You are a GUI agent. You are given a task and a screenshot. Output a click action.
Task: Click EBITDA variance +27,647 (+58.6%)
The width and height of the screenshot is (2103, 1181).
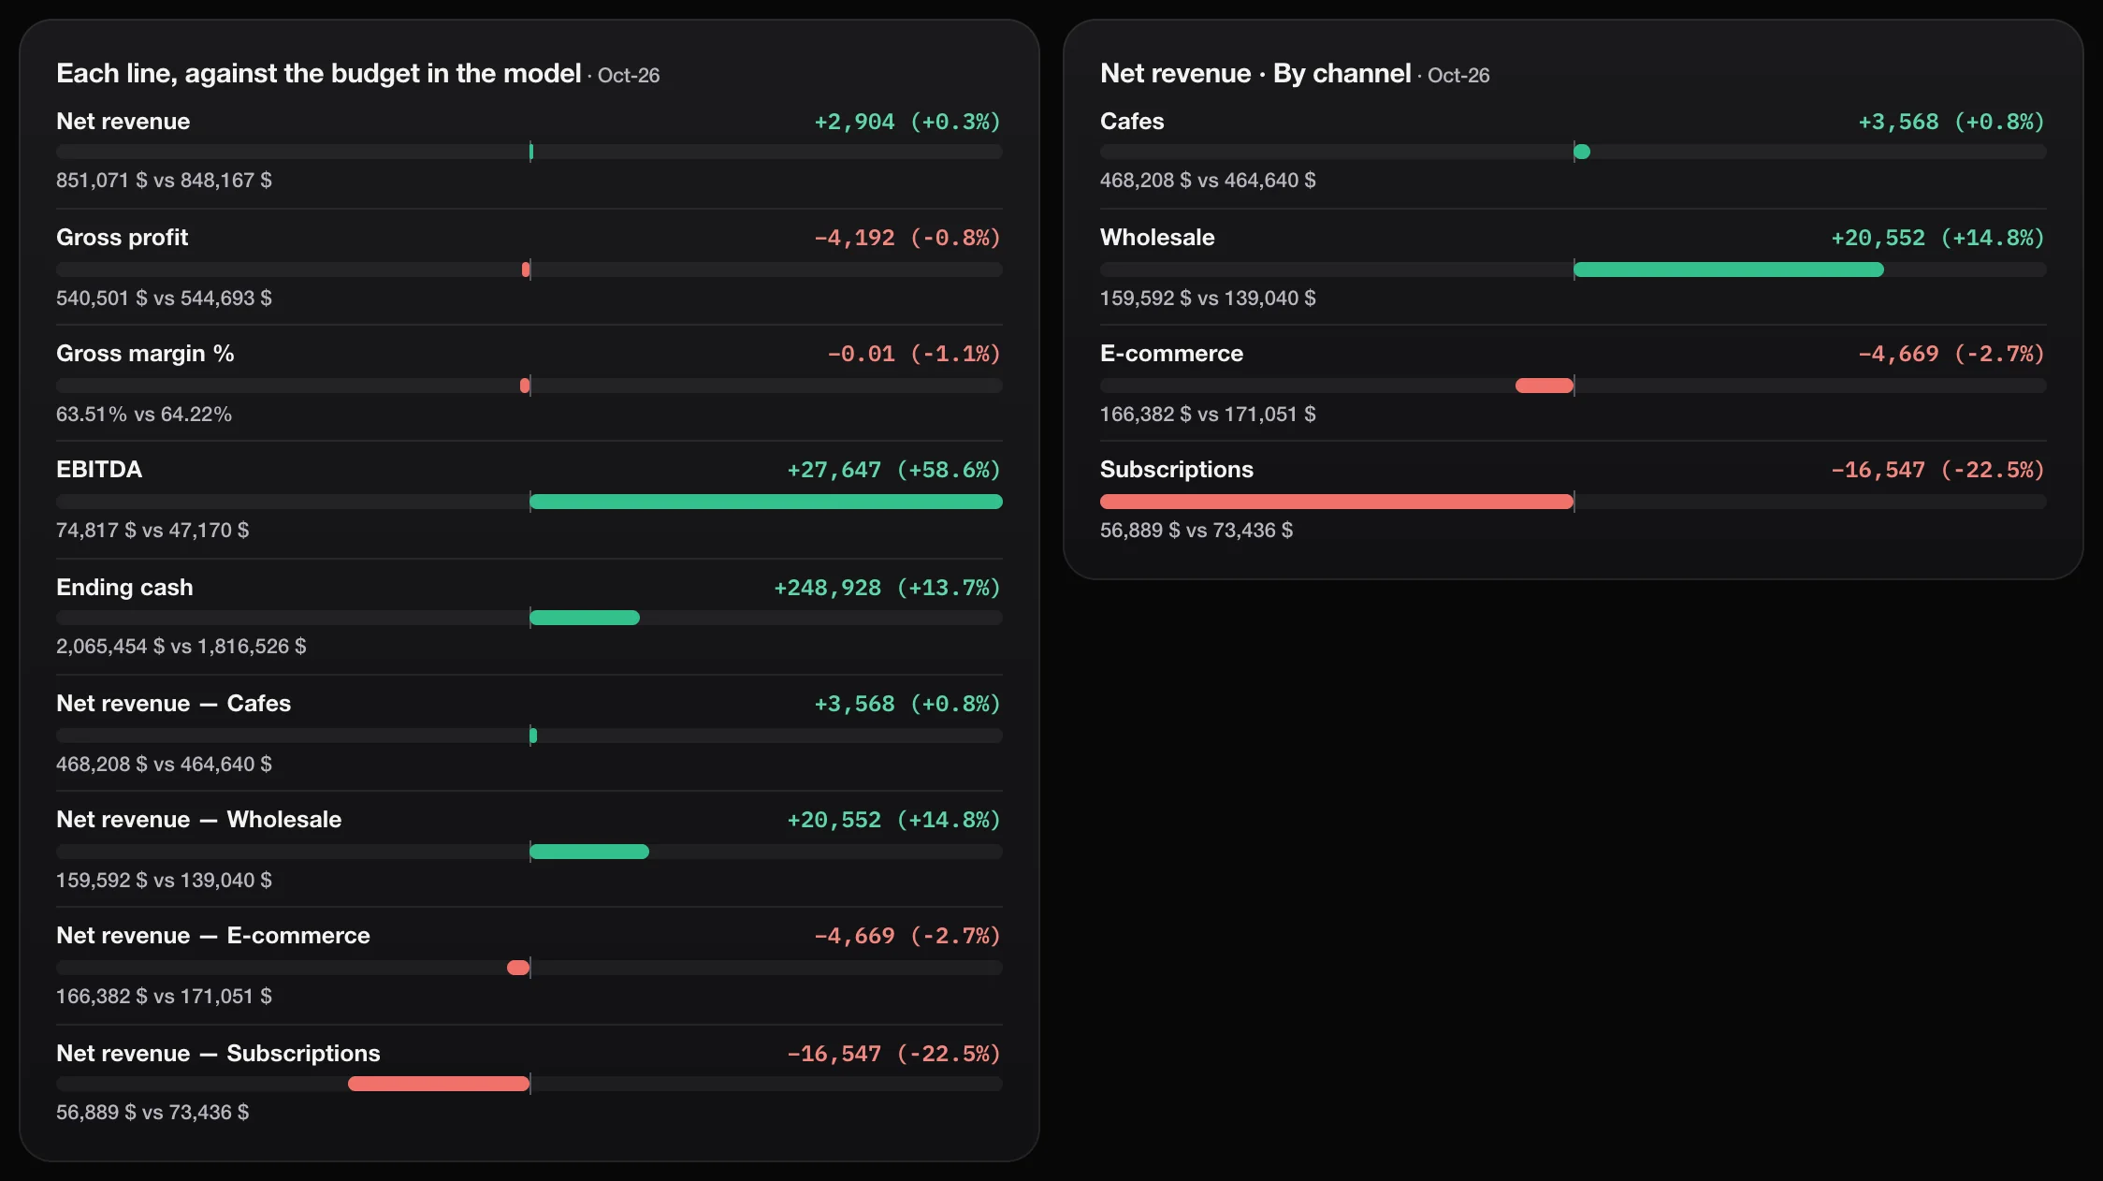pos(893,470)
